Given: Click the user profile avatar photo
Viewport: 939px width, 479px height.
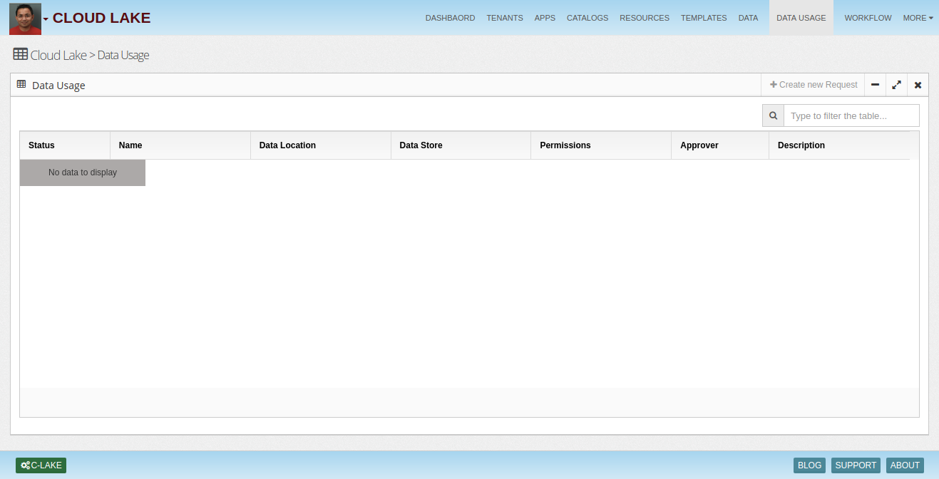Looking at the screenshot, I should coord(25,19).
